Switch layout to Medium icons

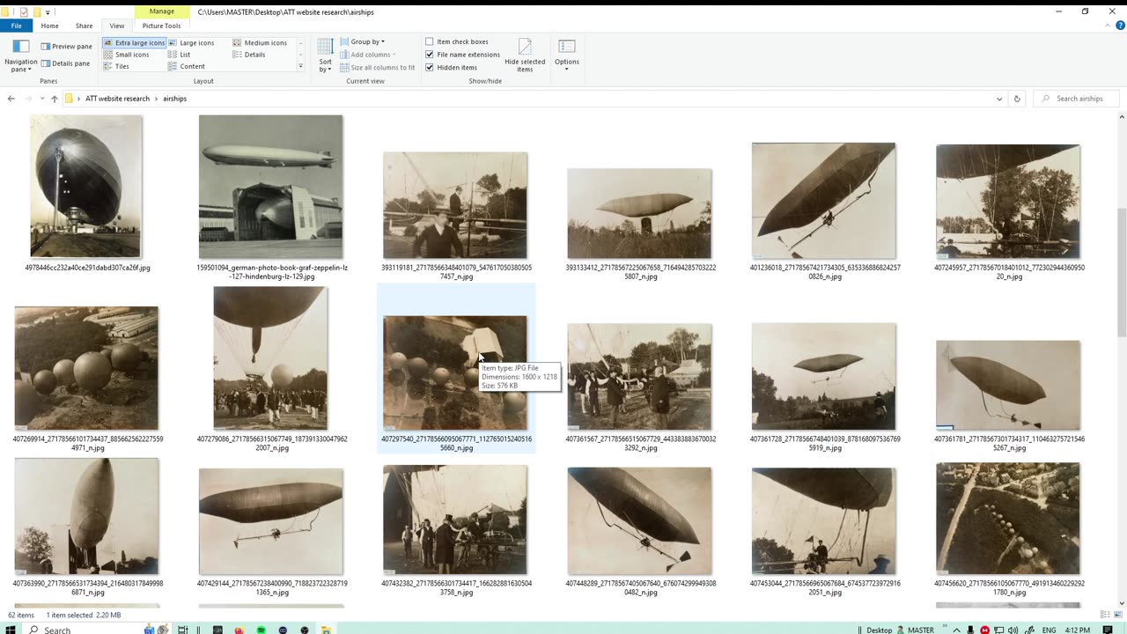click(x=260, y=42)
